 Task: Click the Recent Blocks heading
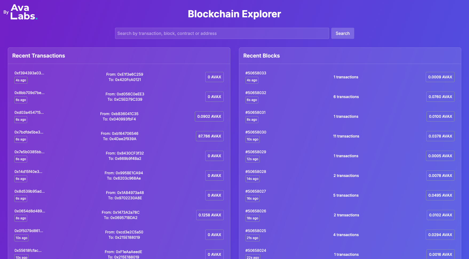pyautogui.click(x=261, y=56)
